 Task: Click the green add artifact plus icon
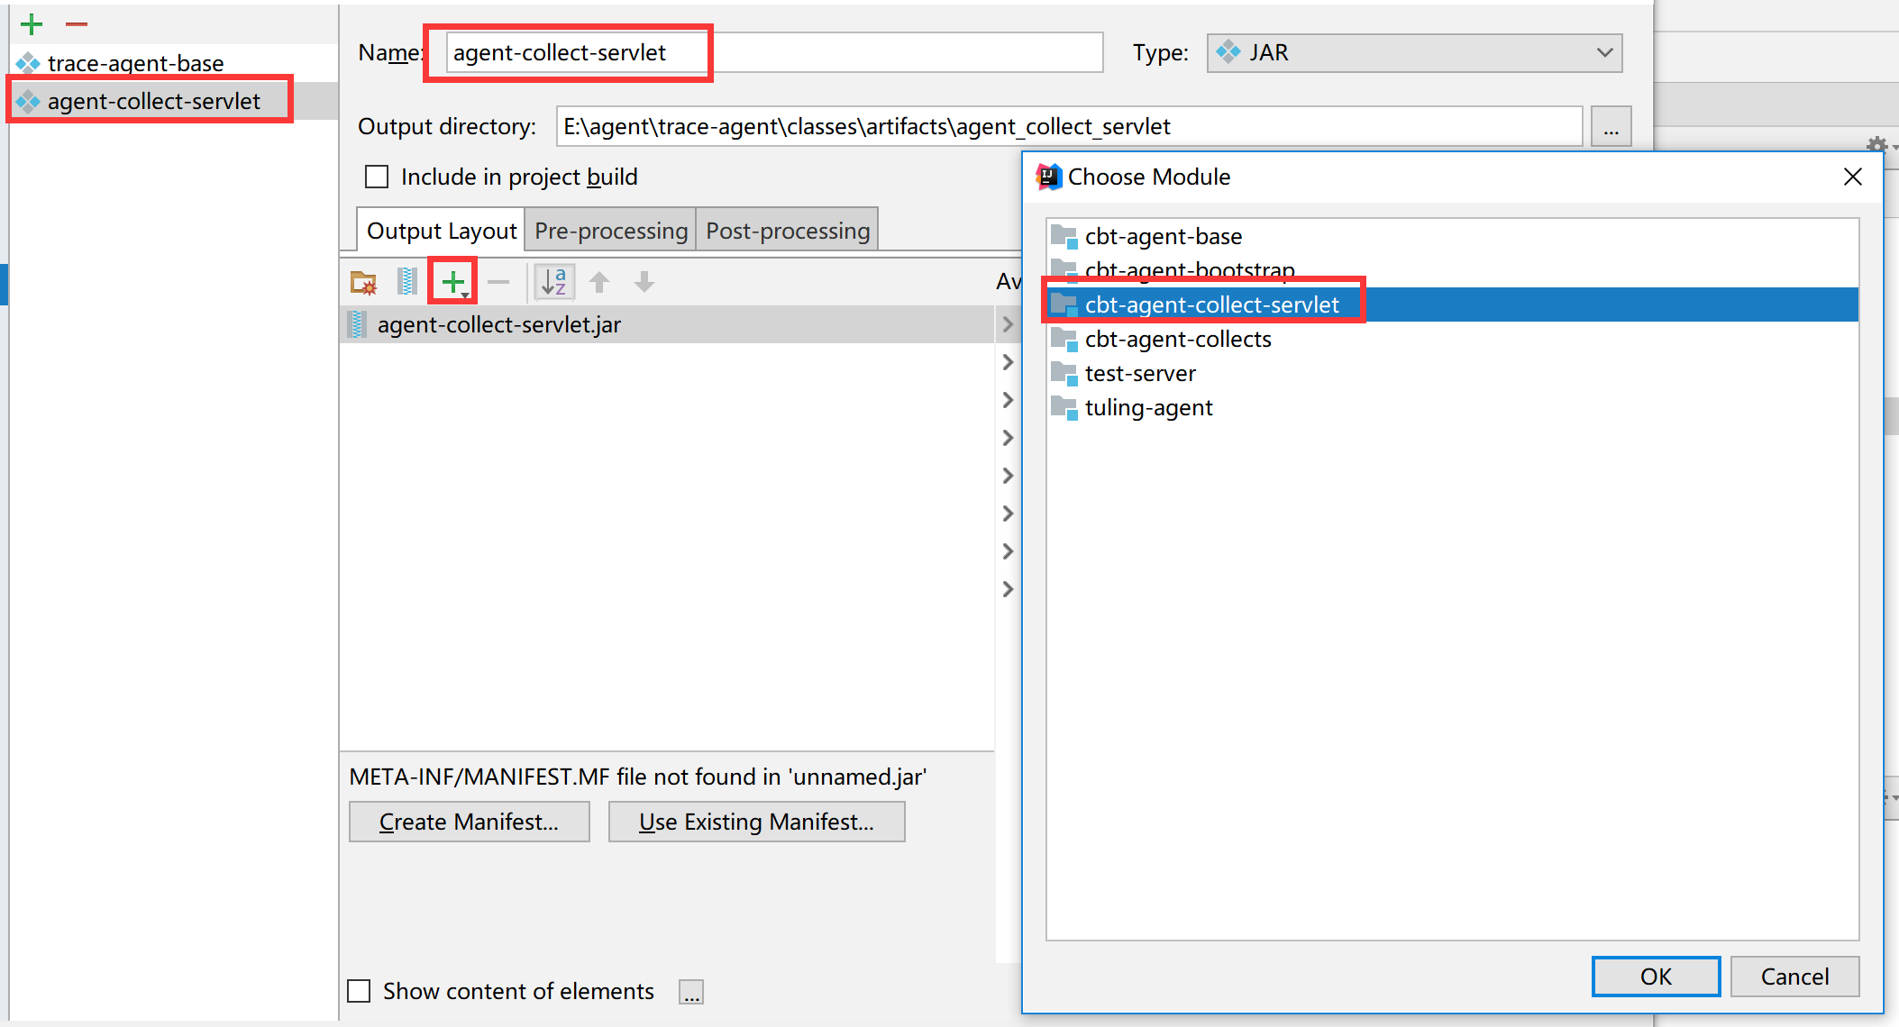point(32,24)
